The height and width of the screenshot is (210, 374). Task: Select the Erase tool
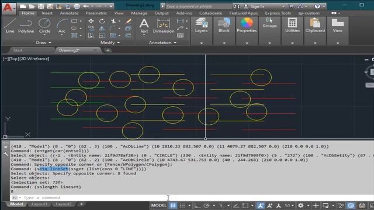click(128, 21)
